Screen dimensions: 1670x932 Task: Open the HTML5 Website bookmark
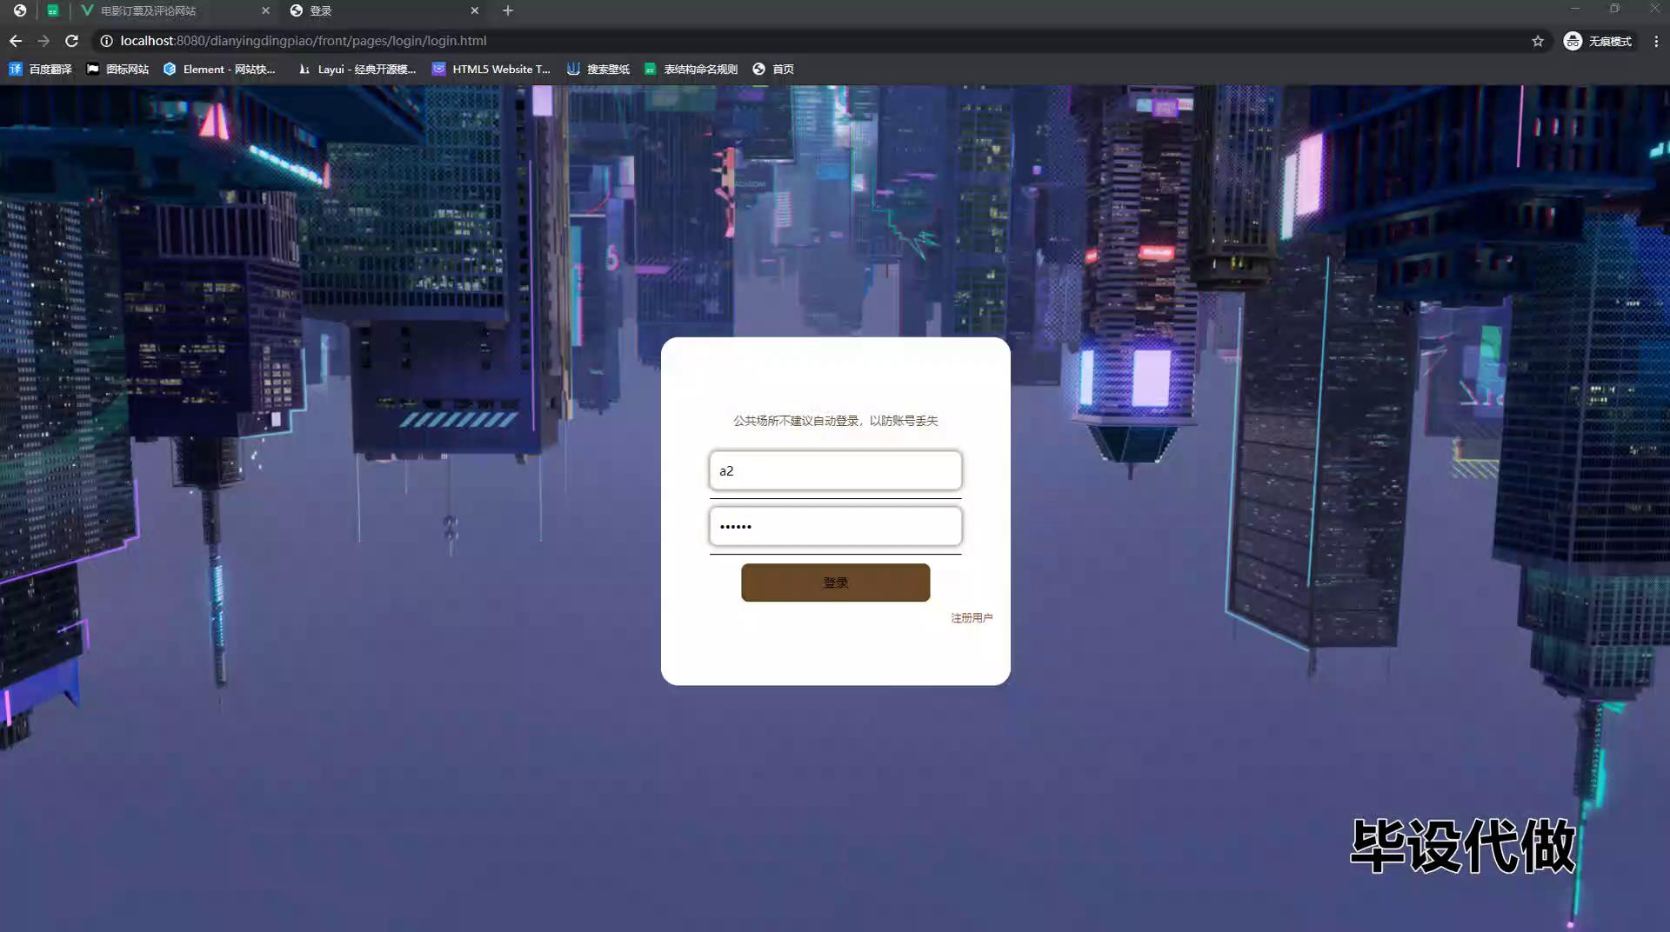(x=491, y=69)
